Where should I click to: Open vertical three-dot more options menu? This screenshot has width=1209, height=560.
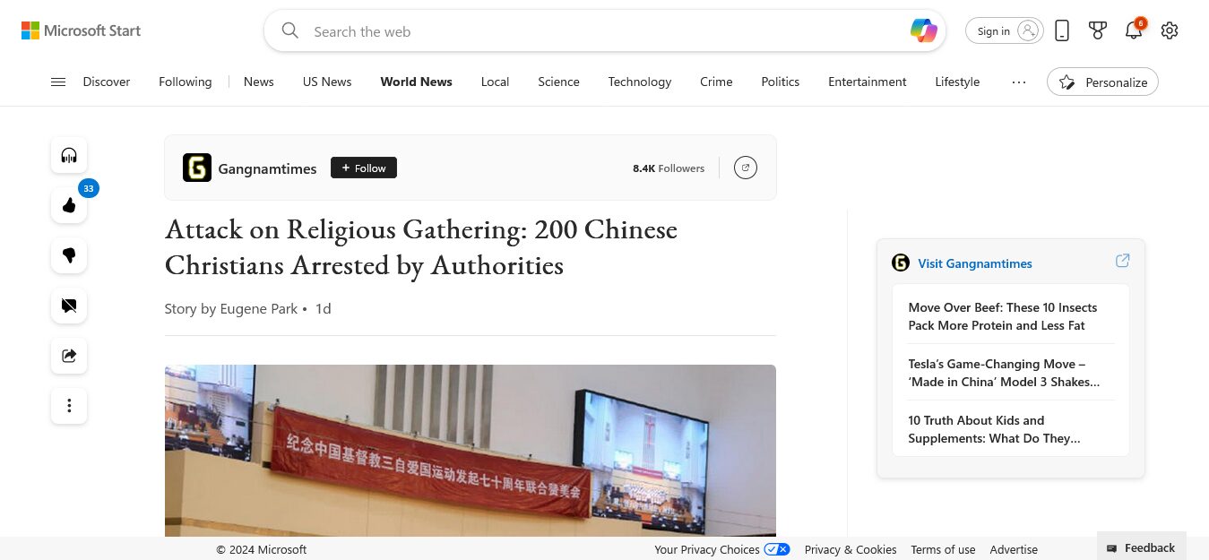(x=69, y=406)
